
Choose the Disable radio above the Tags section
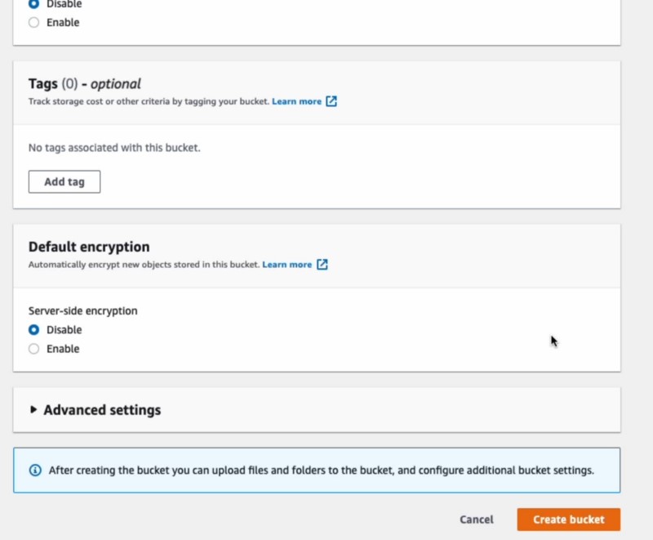coord(33,4)
